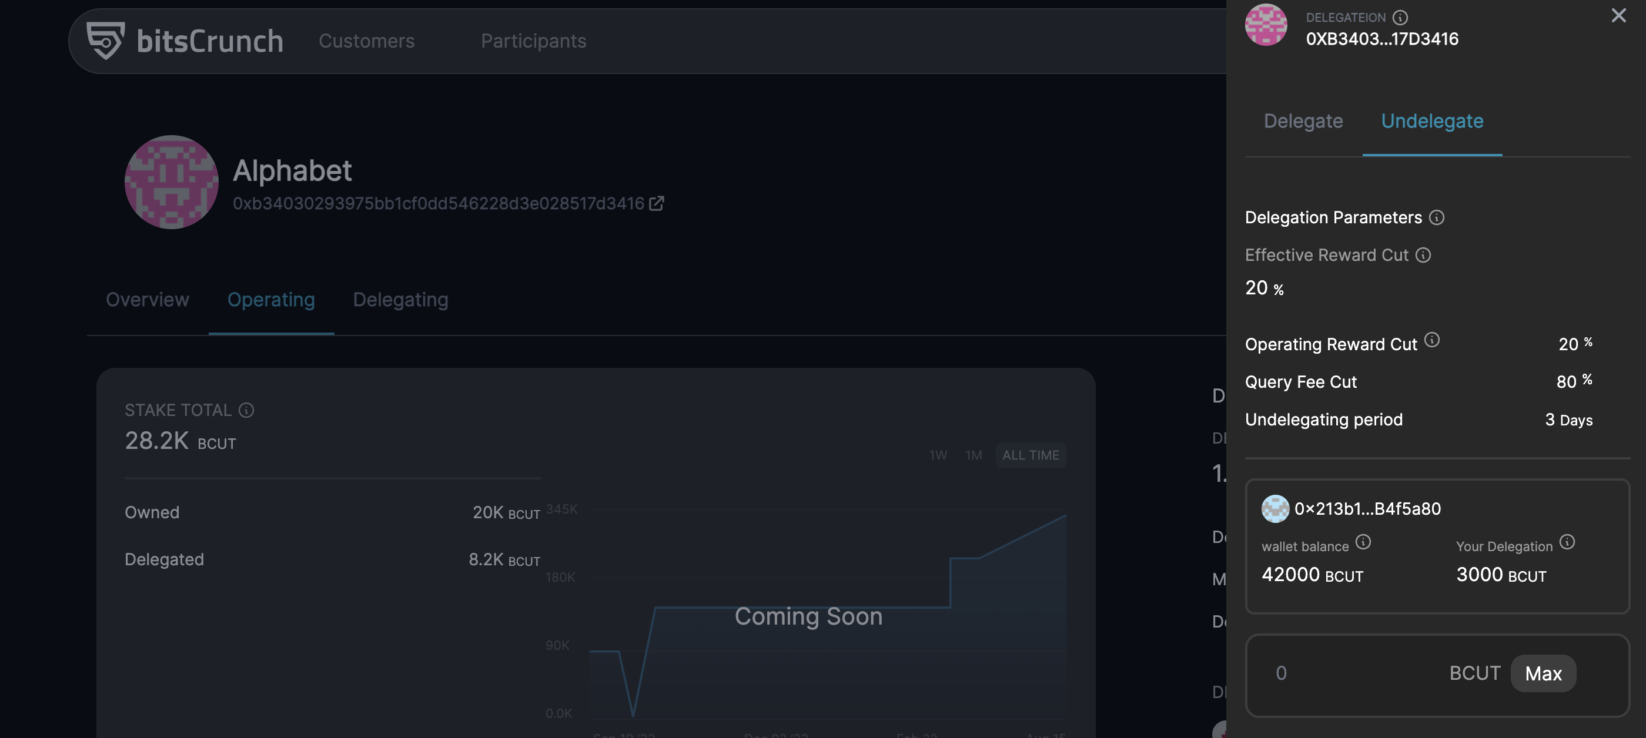Click the Operating Reward Cut info icon
1646x738 pixels.
coord(1432,340)
